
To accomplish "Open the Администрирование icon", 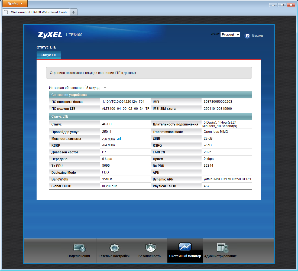I will 222,248.
